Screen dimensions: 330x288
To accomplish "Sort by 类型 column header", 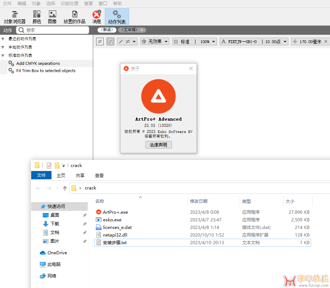I will [247, 201].
